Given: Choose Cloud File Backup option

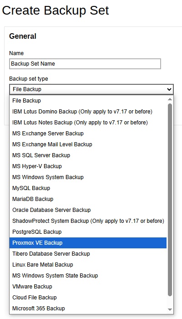Looking at the screenshot, I should coord(88,298).
